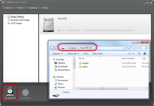Click the 14.07.2014 18:38 date cell

129,63
